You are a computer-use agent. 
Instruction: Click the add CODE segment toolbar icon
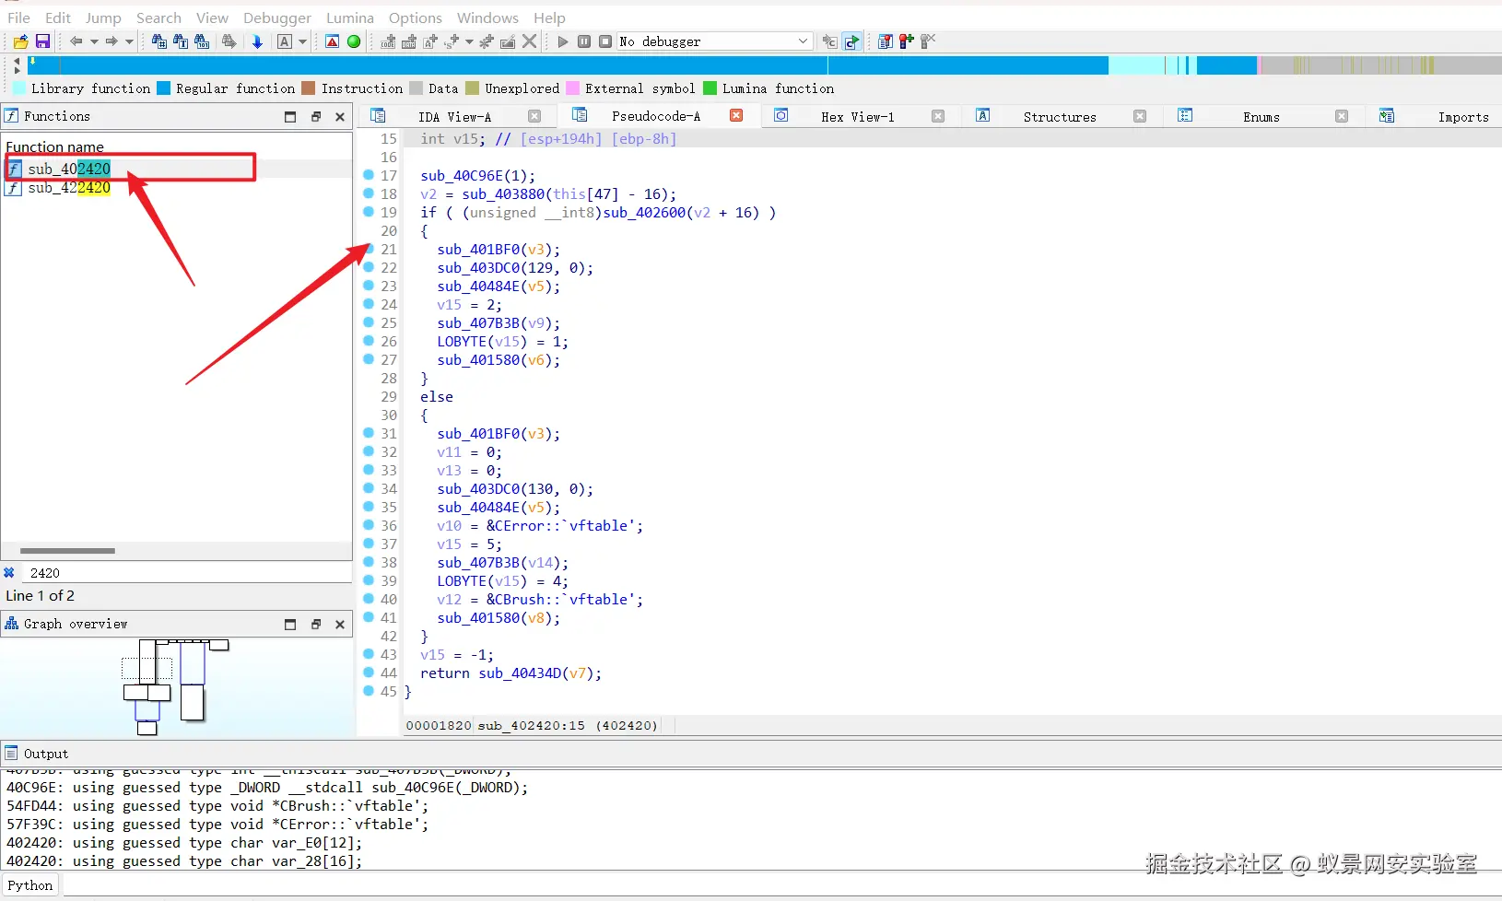pos(388,41)
